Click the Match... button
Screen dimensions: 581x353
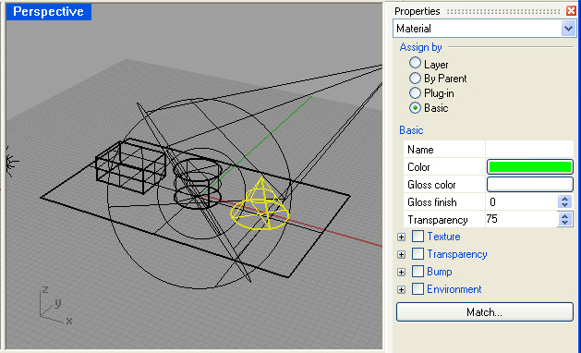coord(485,311)
